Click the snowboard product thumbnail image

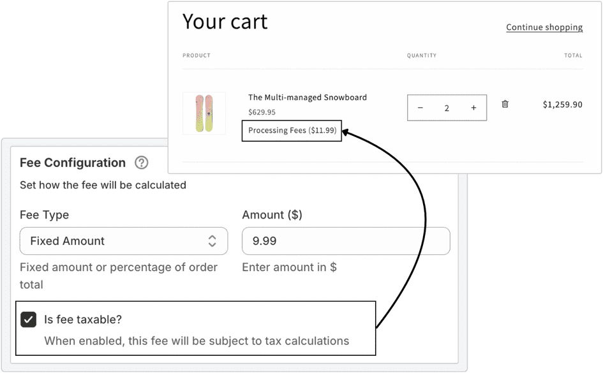coord(204,113)
